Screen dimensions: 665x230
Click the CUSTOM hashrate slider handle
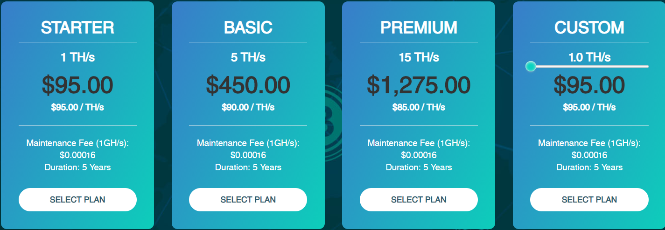[x=531, y=66]
